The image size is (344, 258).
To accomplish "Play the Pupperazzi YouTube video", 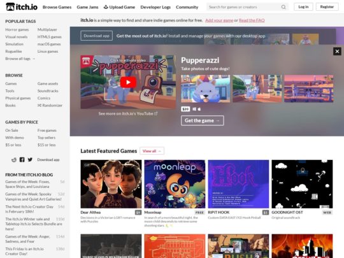I will point(128,82).
